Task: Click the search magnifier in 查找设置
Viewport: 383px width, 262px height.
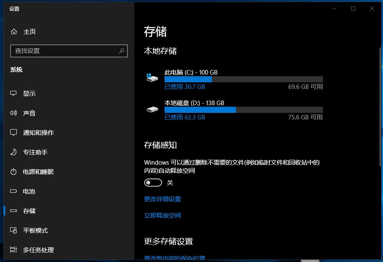Action: 121,51
